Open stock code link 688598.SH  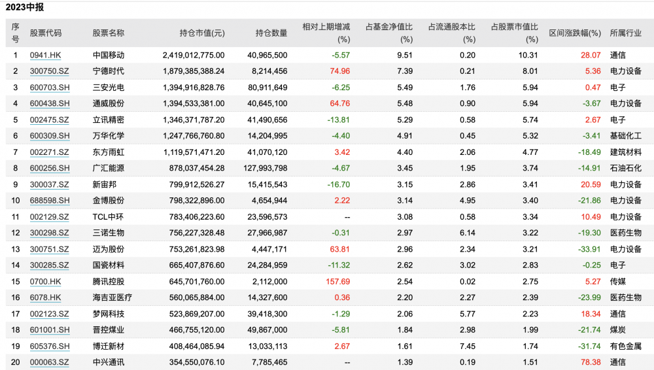tap(50, 201)
